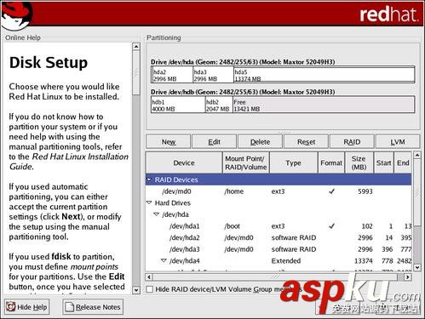425x319 pixels.
Task: Collapse the /dev/hda tree node
Action: pos(156,214)
